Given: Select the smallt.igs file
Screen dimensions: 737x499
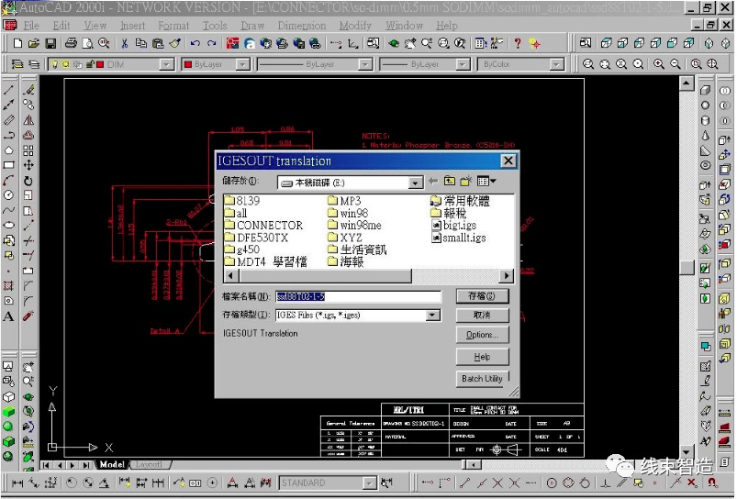Looking at the screenshot, I should [x=458, y=238].
